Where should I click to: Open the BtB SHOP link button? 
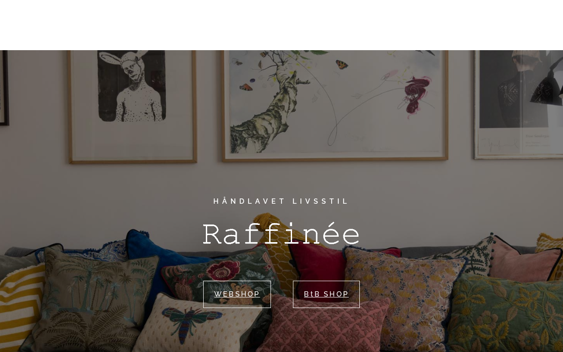(326, 294)
